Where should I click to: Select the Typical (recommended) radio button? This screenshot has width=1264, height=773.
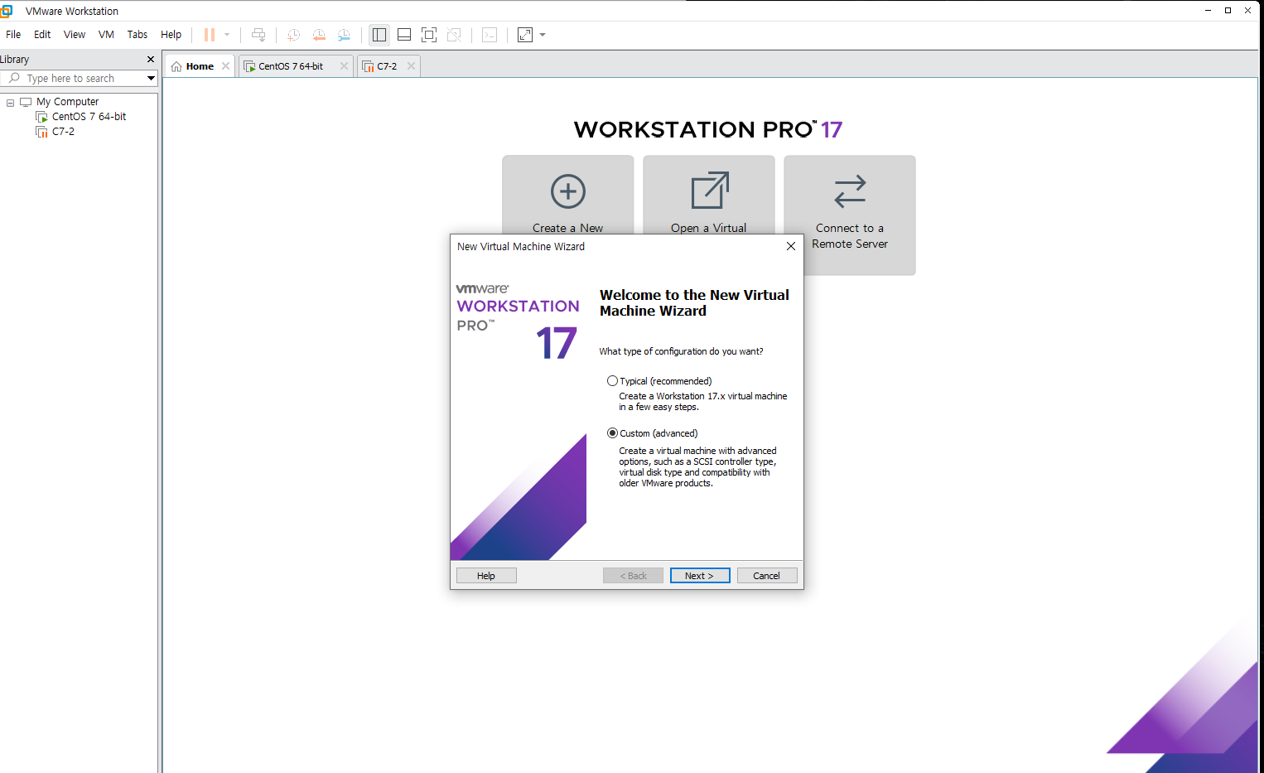pyautogui.click(x=612, y=381)
